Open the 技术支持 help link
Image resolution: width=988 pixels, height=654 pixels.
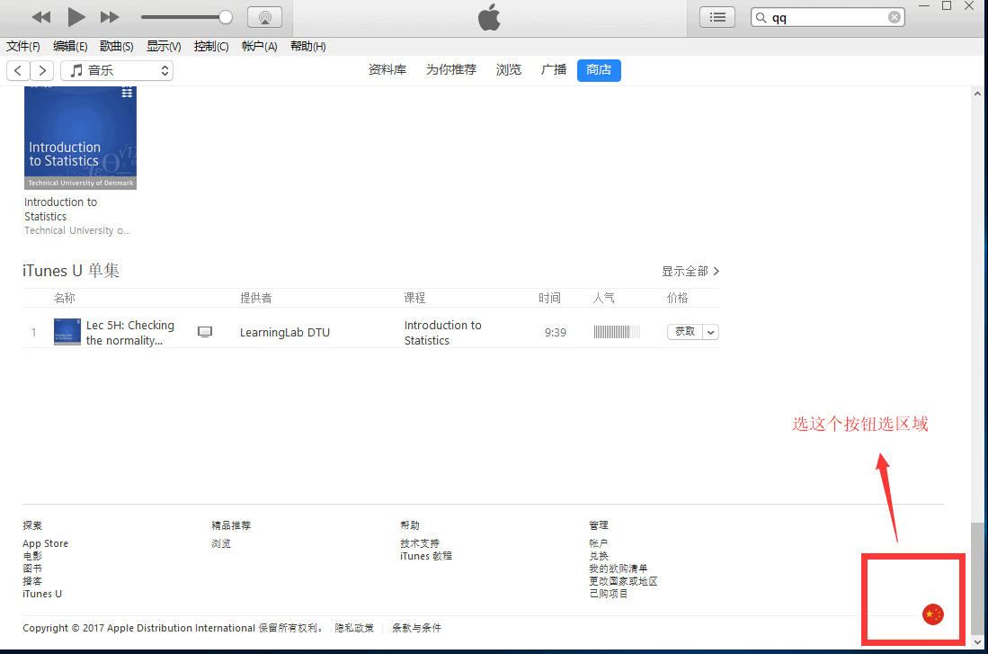[420, 543]
